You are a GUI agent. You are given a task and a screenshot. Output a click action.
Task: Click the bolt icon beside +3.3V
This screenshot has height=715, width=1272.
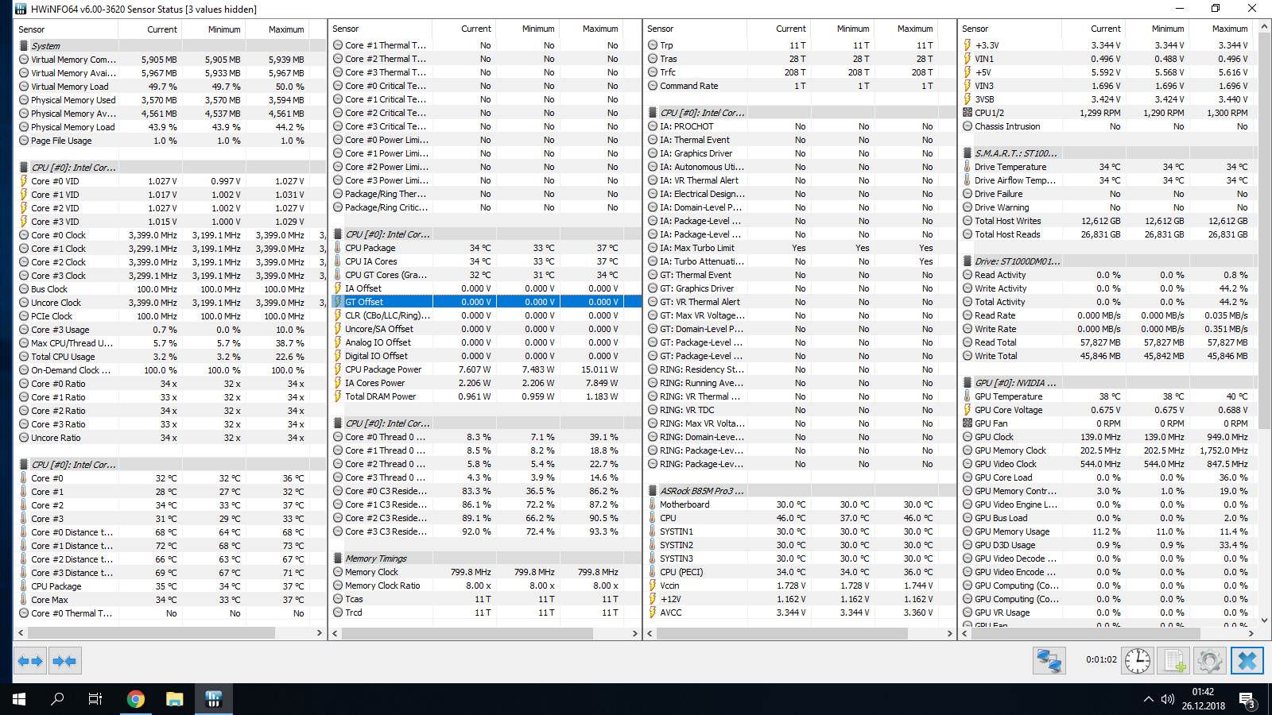coord(968,45)
